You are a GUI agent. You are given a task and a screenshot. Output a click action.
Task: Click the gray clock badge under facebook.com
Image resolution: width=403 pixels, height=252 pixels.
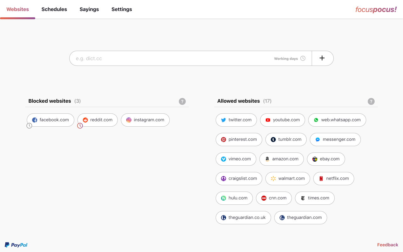[29, 126]
